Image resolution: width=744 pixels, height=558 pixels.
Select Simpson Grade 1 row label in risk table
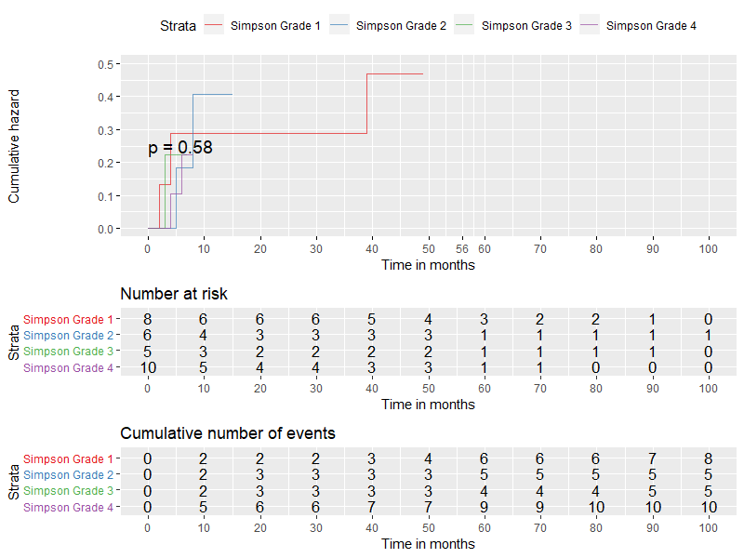(x=68, y=319)
